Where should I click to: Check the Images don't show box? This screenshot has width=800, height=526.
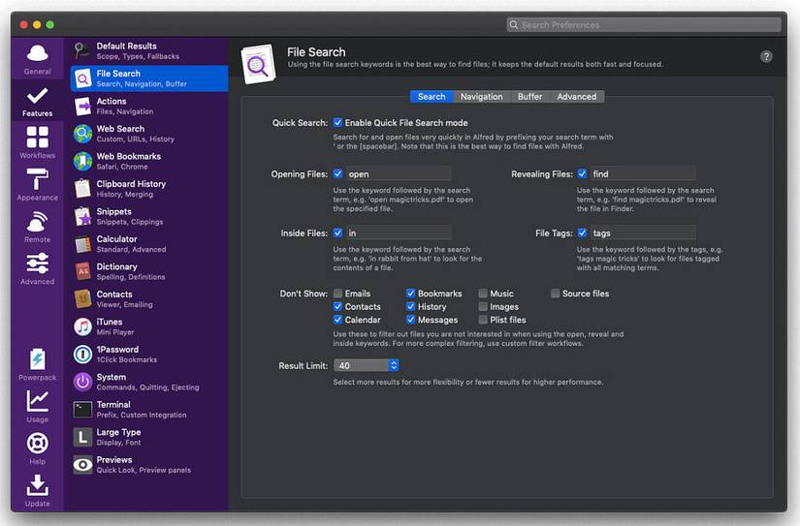click(x=483, y=306)
